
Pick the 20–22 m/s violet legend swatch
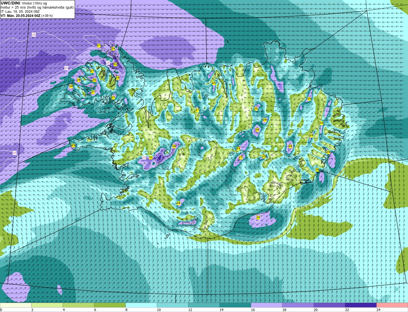pyautogui.click(x=330, y=305)
